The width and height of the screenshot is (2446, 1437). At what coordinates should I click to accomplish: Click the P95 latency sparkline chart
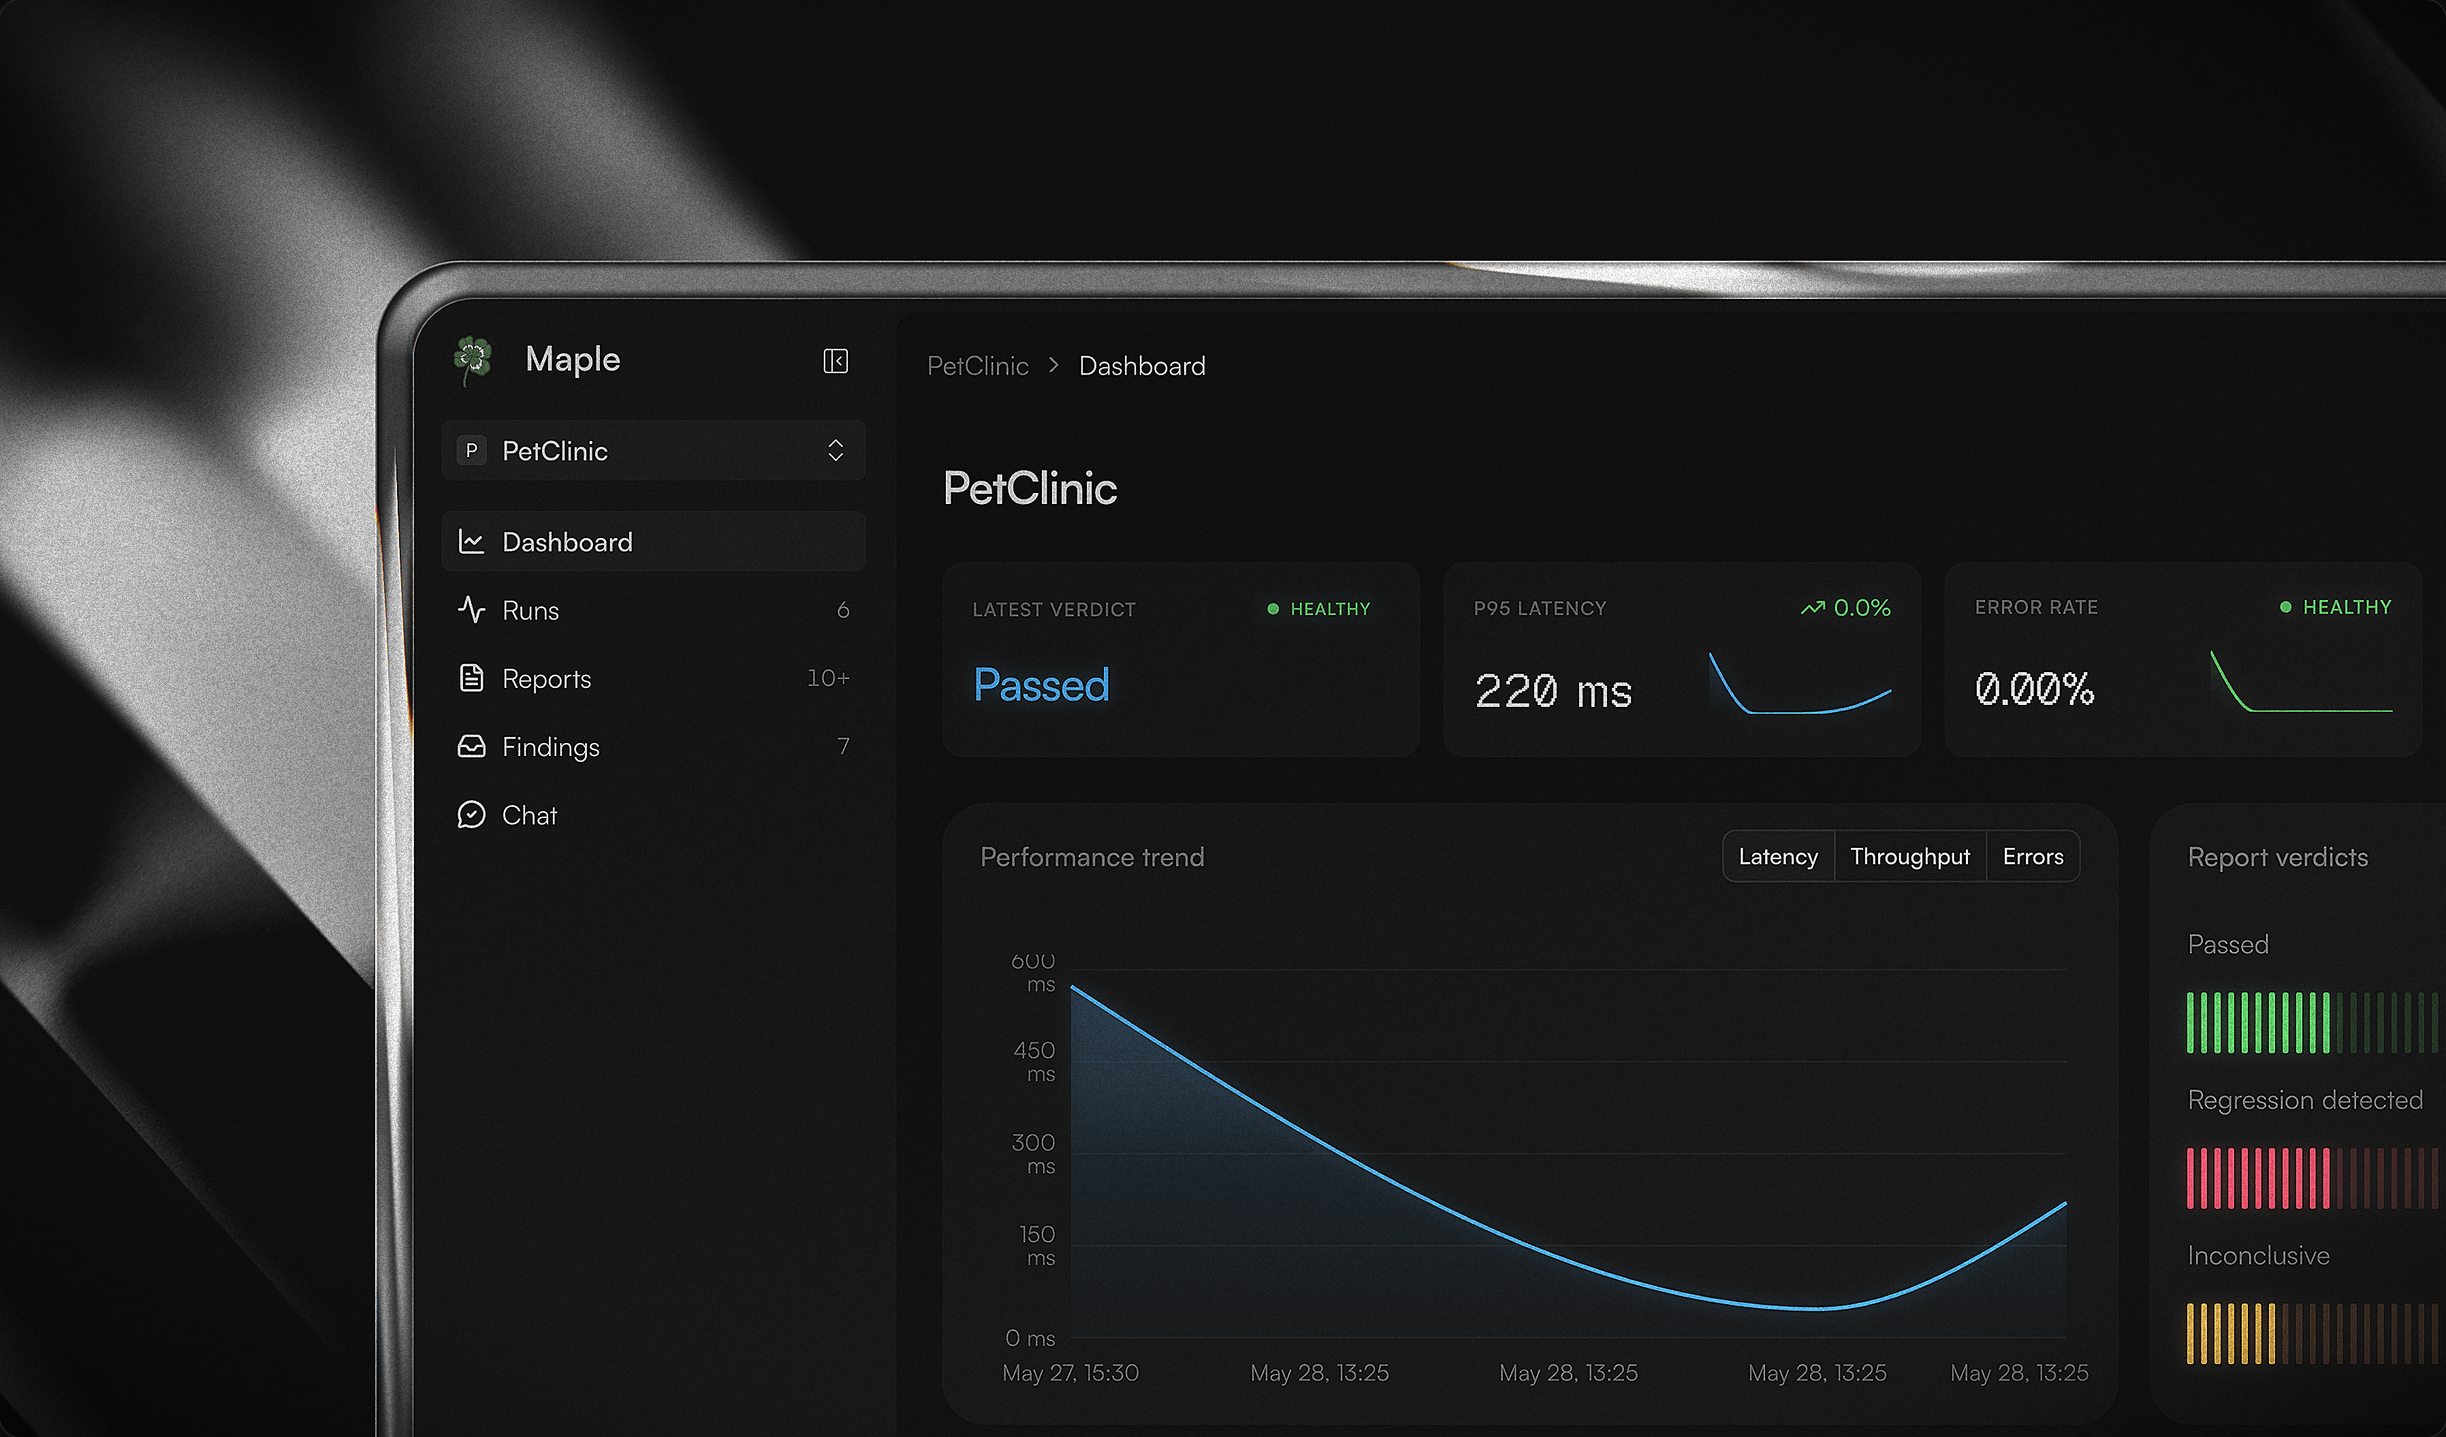tap(1800, 684)
